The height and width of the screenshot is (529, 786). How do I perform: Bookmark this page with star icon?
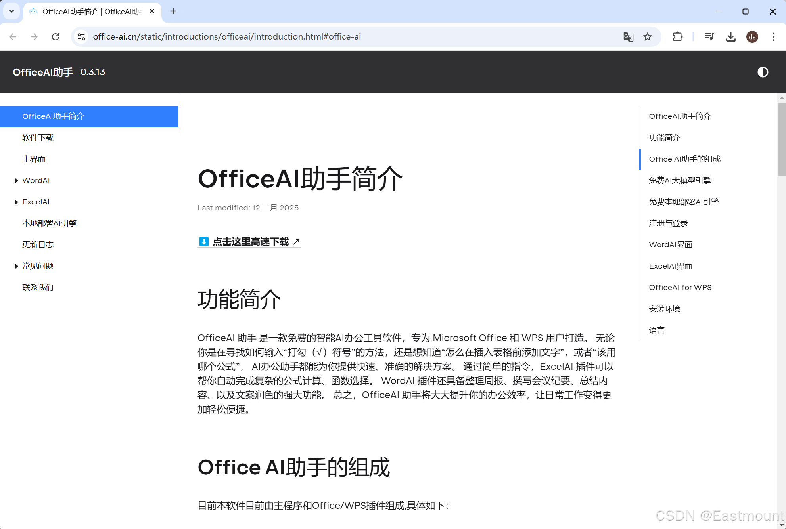pos(648,37)
